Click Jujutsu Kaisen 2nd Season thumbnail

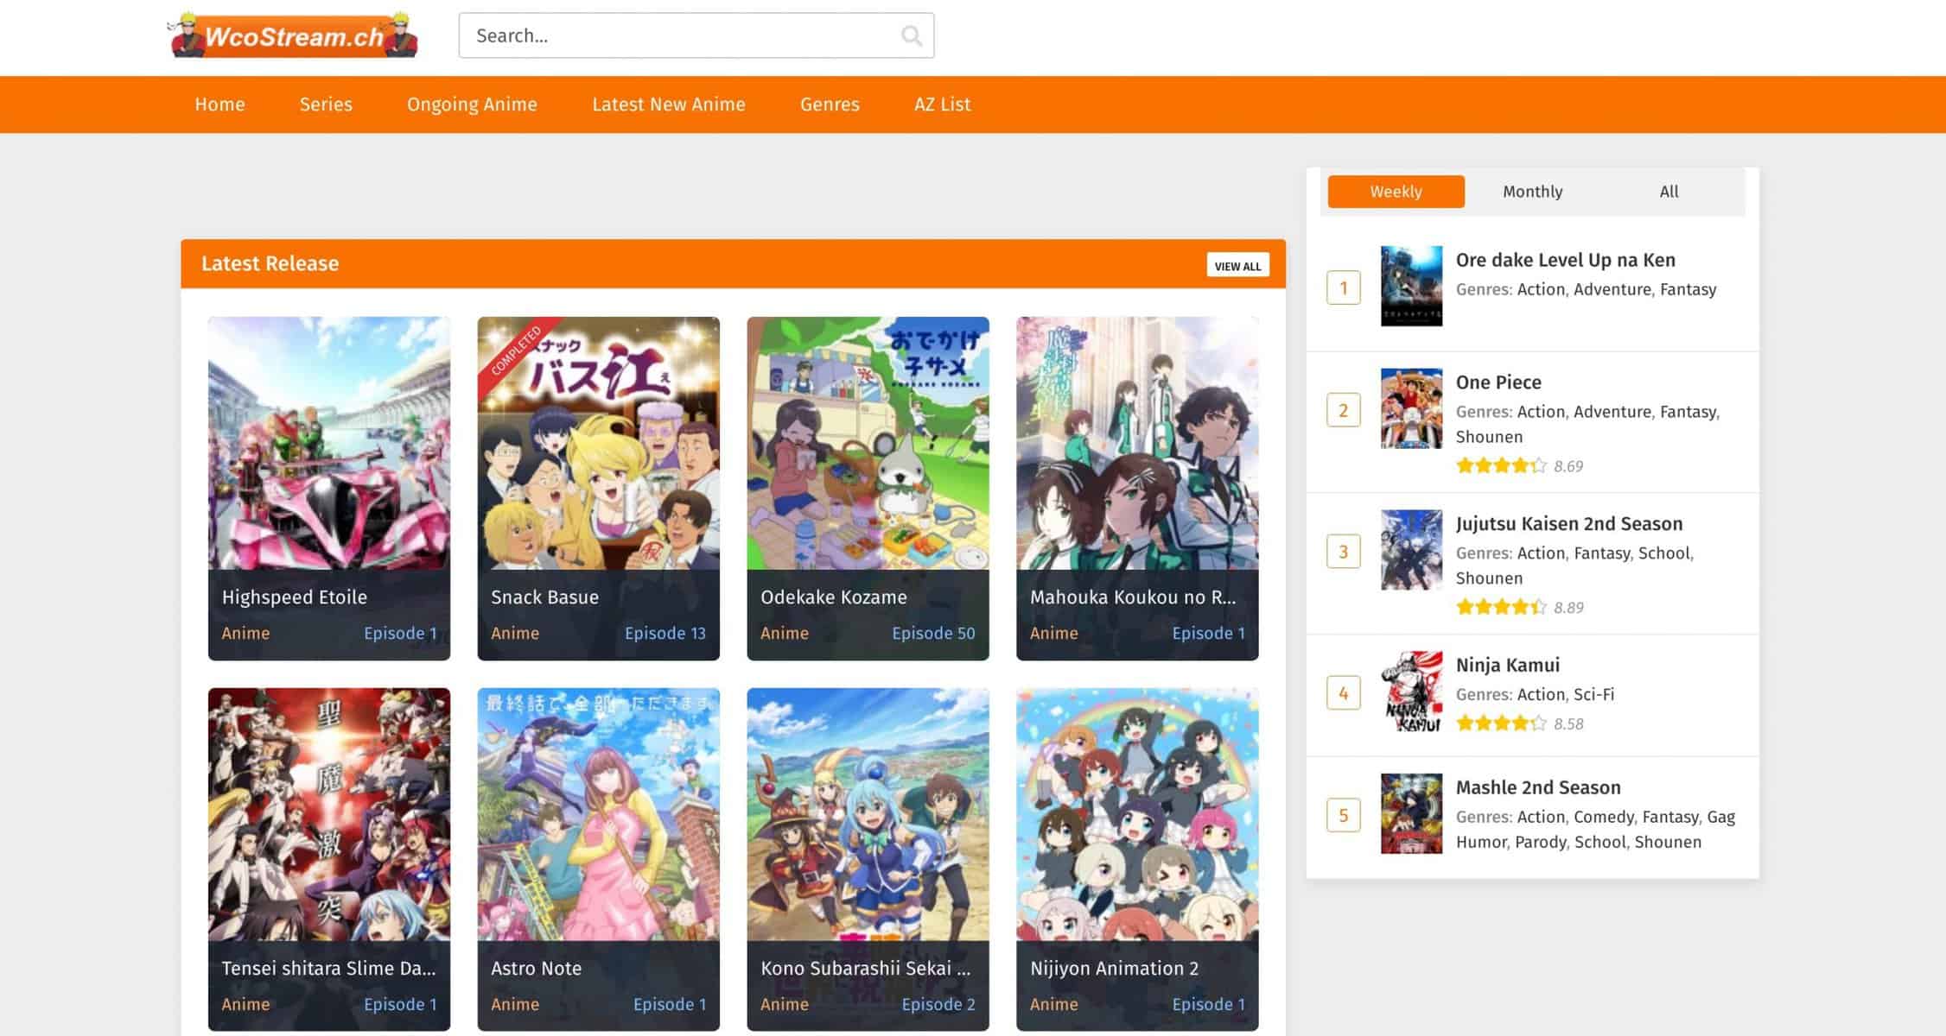[1411, 550]
